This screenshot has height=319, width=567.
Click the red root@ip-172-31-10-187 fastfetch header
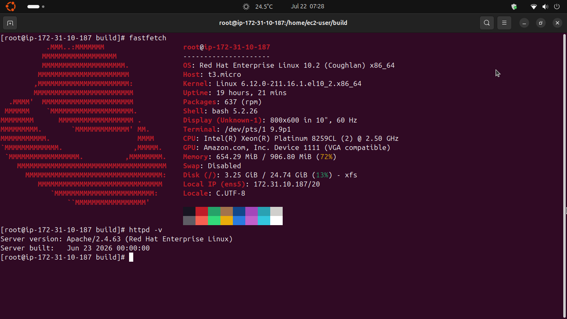227,47
